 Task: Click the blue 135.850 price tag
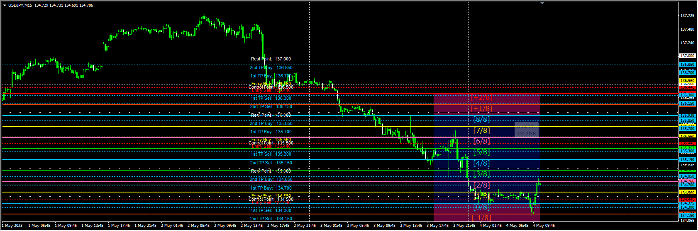point(687,120)
